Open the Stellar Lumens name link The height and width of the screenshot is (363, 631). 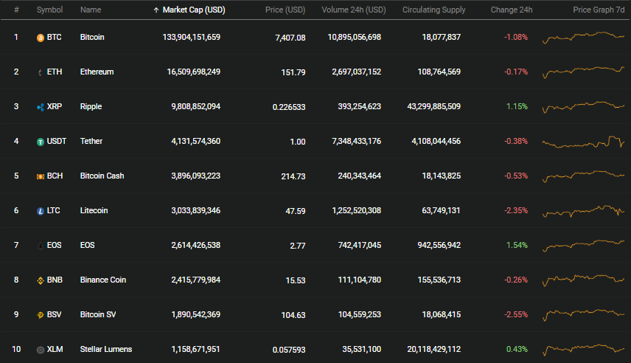click(106, 349)
